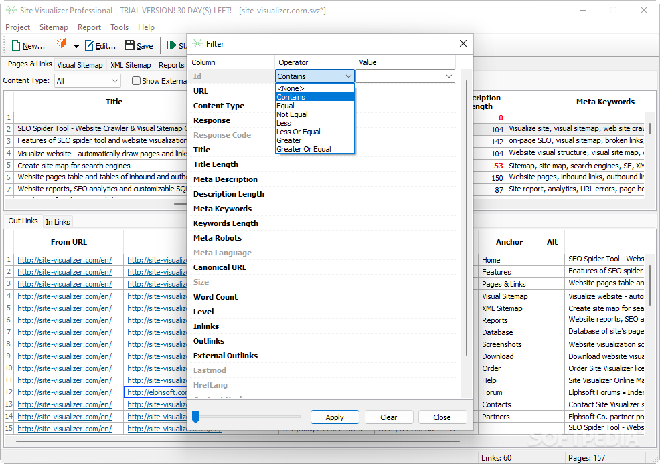Close the Filter dialog with X
Viewport: 660px width, 464px height.
[x=463, y=43]
